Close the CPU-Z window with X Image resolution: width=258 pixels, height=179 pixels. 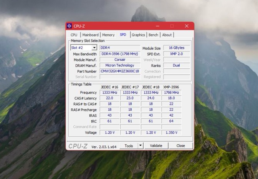tap(187, 26)
